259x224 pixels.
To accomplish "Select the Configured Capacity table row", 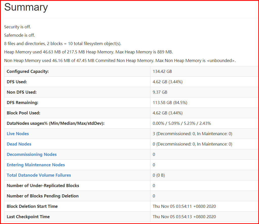I will pos(76,71).
